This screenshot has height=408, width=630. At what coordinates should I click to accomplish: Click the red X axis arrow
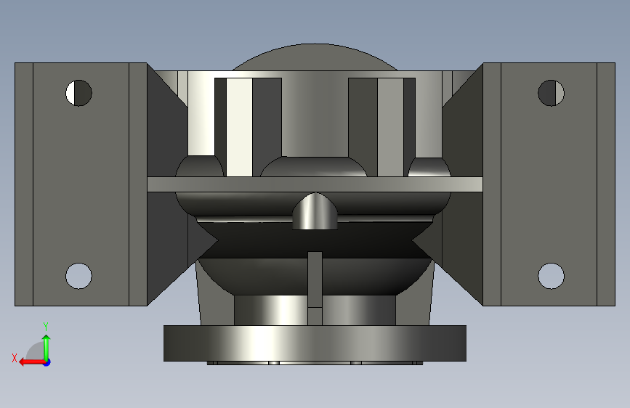click(x=33, y=362)
